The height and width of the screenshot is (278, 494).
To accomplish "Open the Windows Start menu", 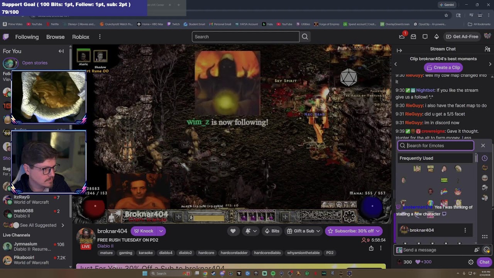I will (x=145, y=273).
